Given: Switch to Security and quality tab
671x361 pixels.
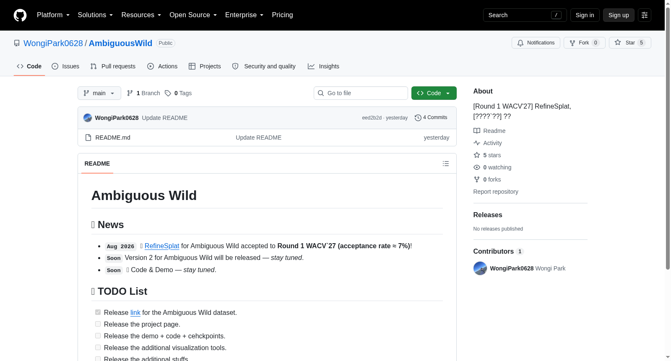Looking at the screenshot, I should 264,66.
